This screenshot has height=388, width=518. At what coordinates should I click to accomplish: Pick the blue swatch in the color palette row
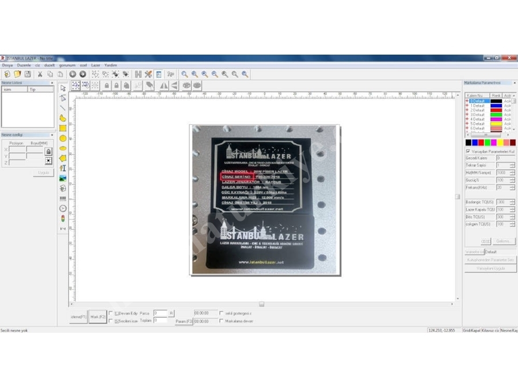click(475, 143)
